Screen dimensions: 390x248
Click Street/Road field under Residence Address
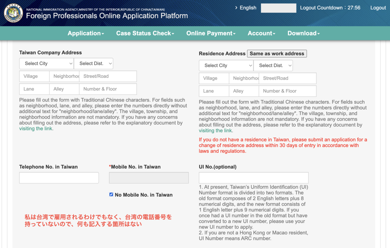point(288,78)
